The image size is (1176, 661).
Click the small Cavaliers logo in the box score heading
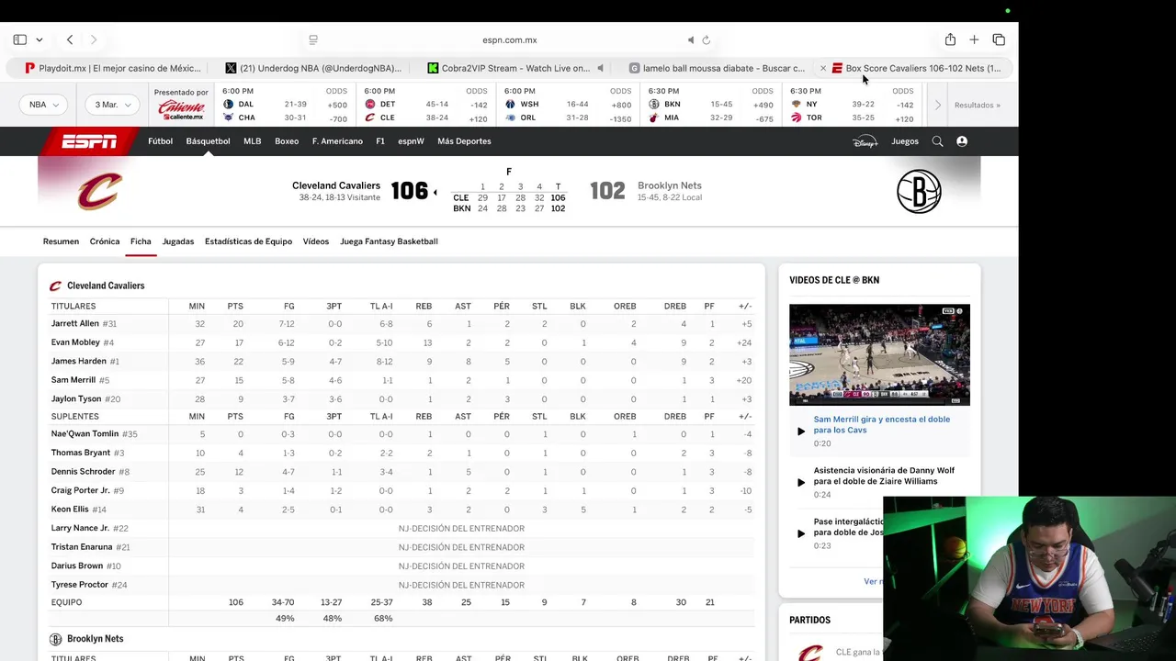point(55,286)
